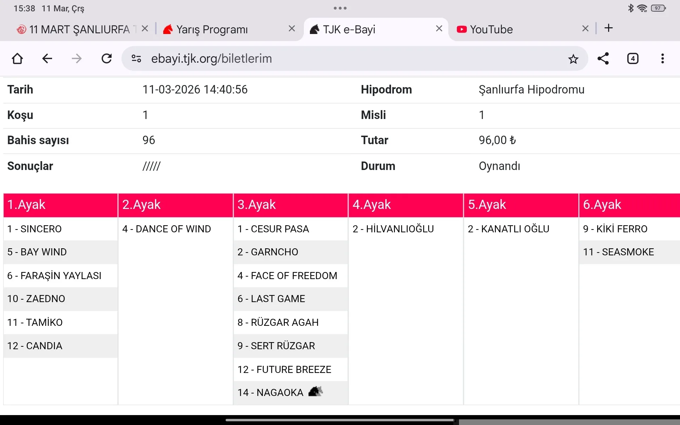Click the horizontal scrollbar at bottom
The height and width of the screenshot is (425, 680).
(x=340, y=420)
